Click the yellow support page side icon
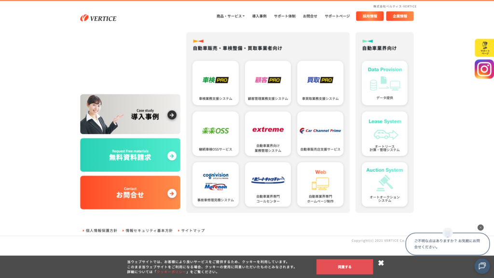Viewport: 494px width, 278px height. (484, 48)
